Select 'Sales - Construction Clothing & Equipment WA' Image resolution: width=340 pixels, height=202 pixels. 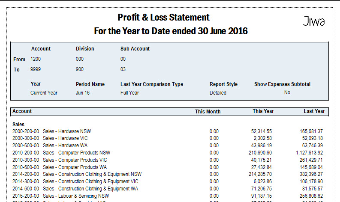tap(168, 189)
